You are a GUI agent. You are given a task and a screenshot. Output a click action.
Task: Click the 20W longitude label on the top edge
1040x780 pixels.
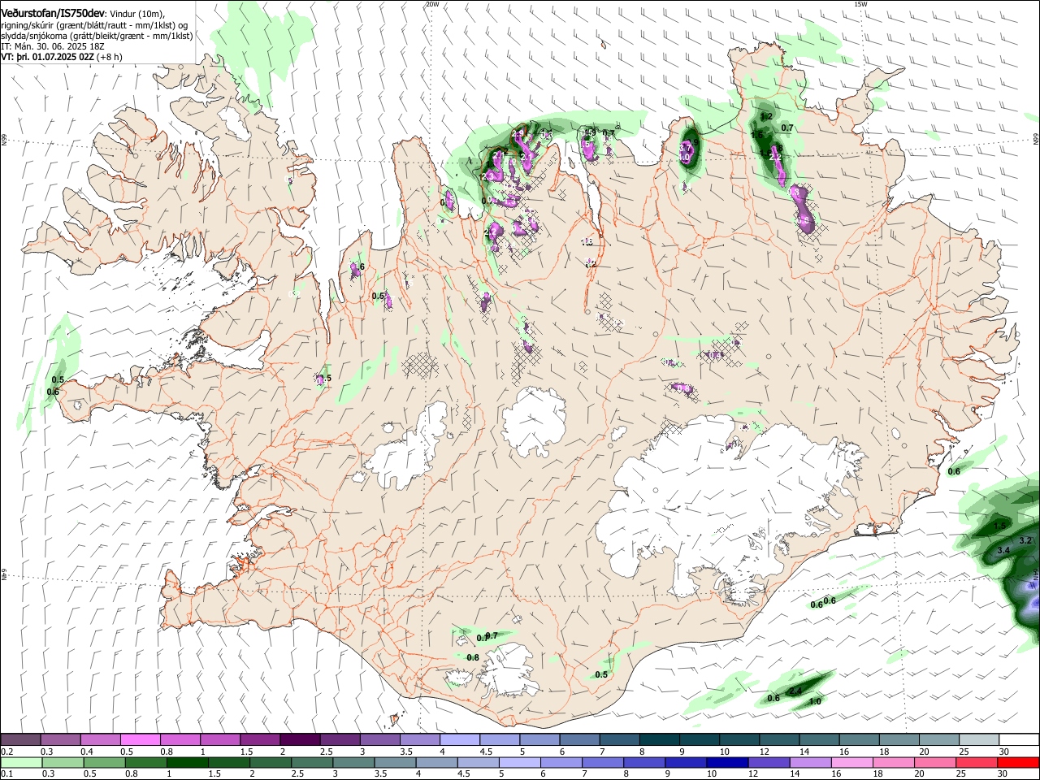(x=432, y=4)
